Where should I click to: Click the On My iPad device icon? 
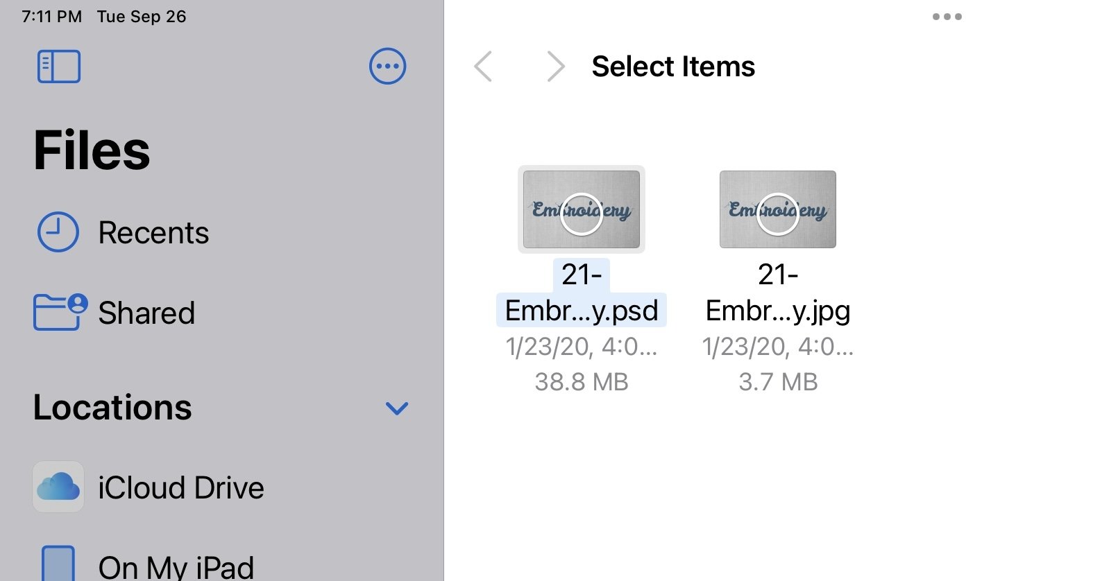pyautogui.click(x=58, y=564)
